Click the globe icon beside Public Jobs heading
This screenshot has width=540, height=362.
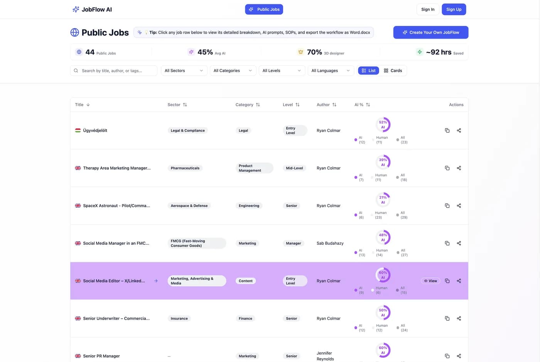(x=74, y=32)
